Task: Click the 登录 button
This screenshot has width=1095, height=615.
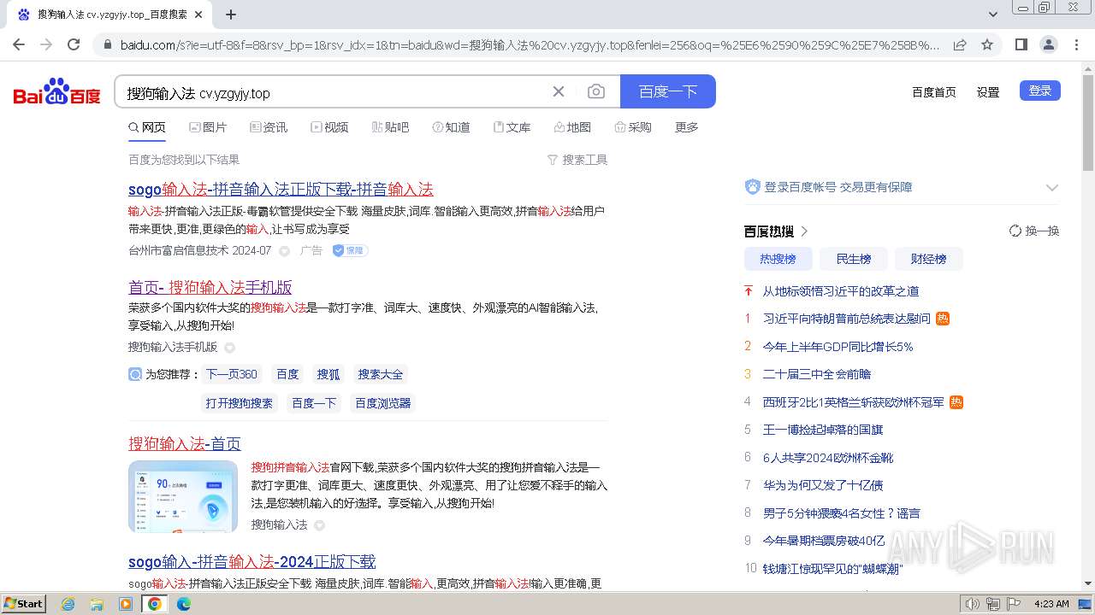Action: [1040, 91]
